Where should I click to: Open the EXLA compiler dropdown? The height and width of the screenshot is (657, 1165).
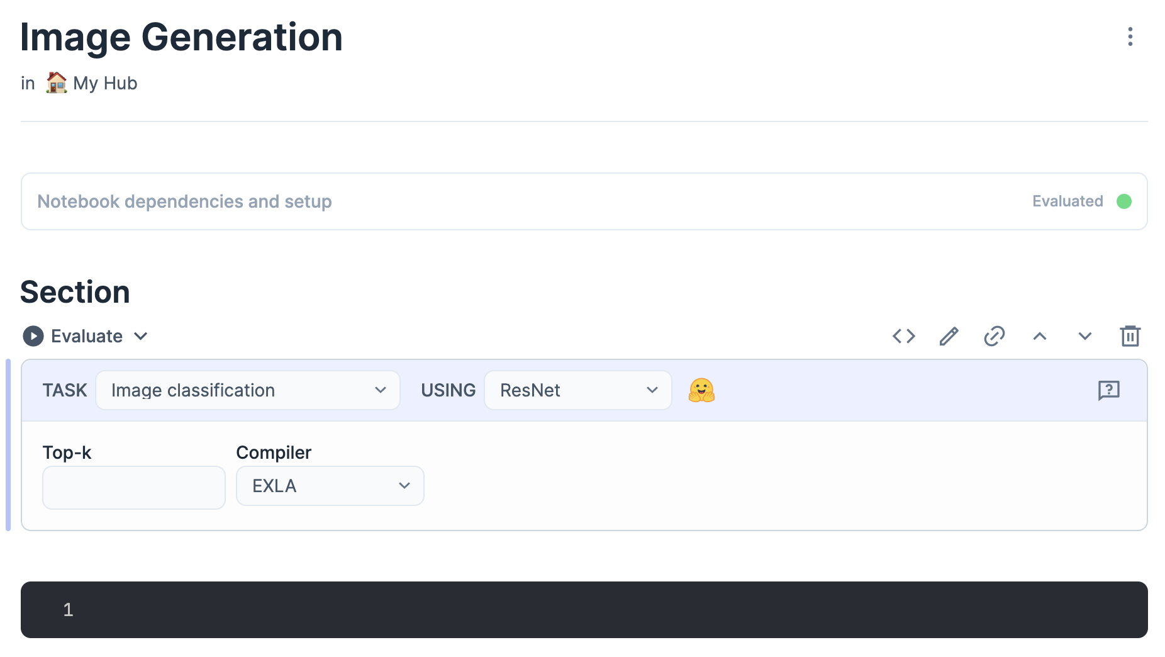click(x=330, y=486)
